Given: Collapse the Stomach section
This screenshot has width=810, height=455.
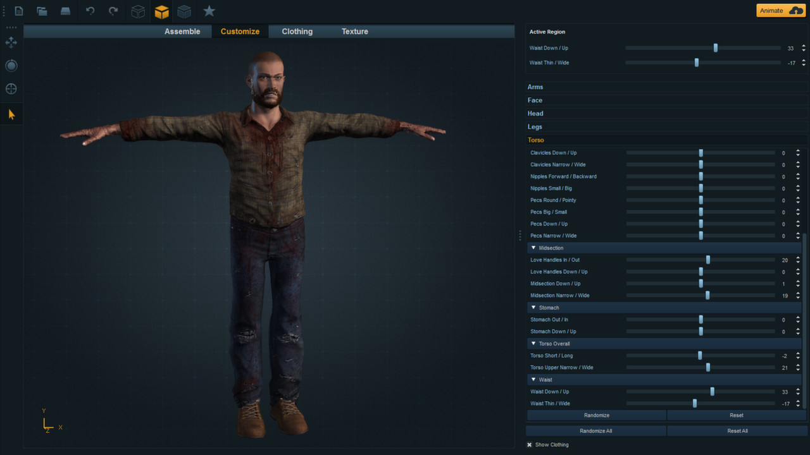Looking at the screenshot, I should tap(533, 307).
